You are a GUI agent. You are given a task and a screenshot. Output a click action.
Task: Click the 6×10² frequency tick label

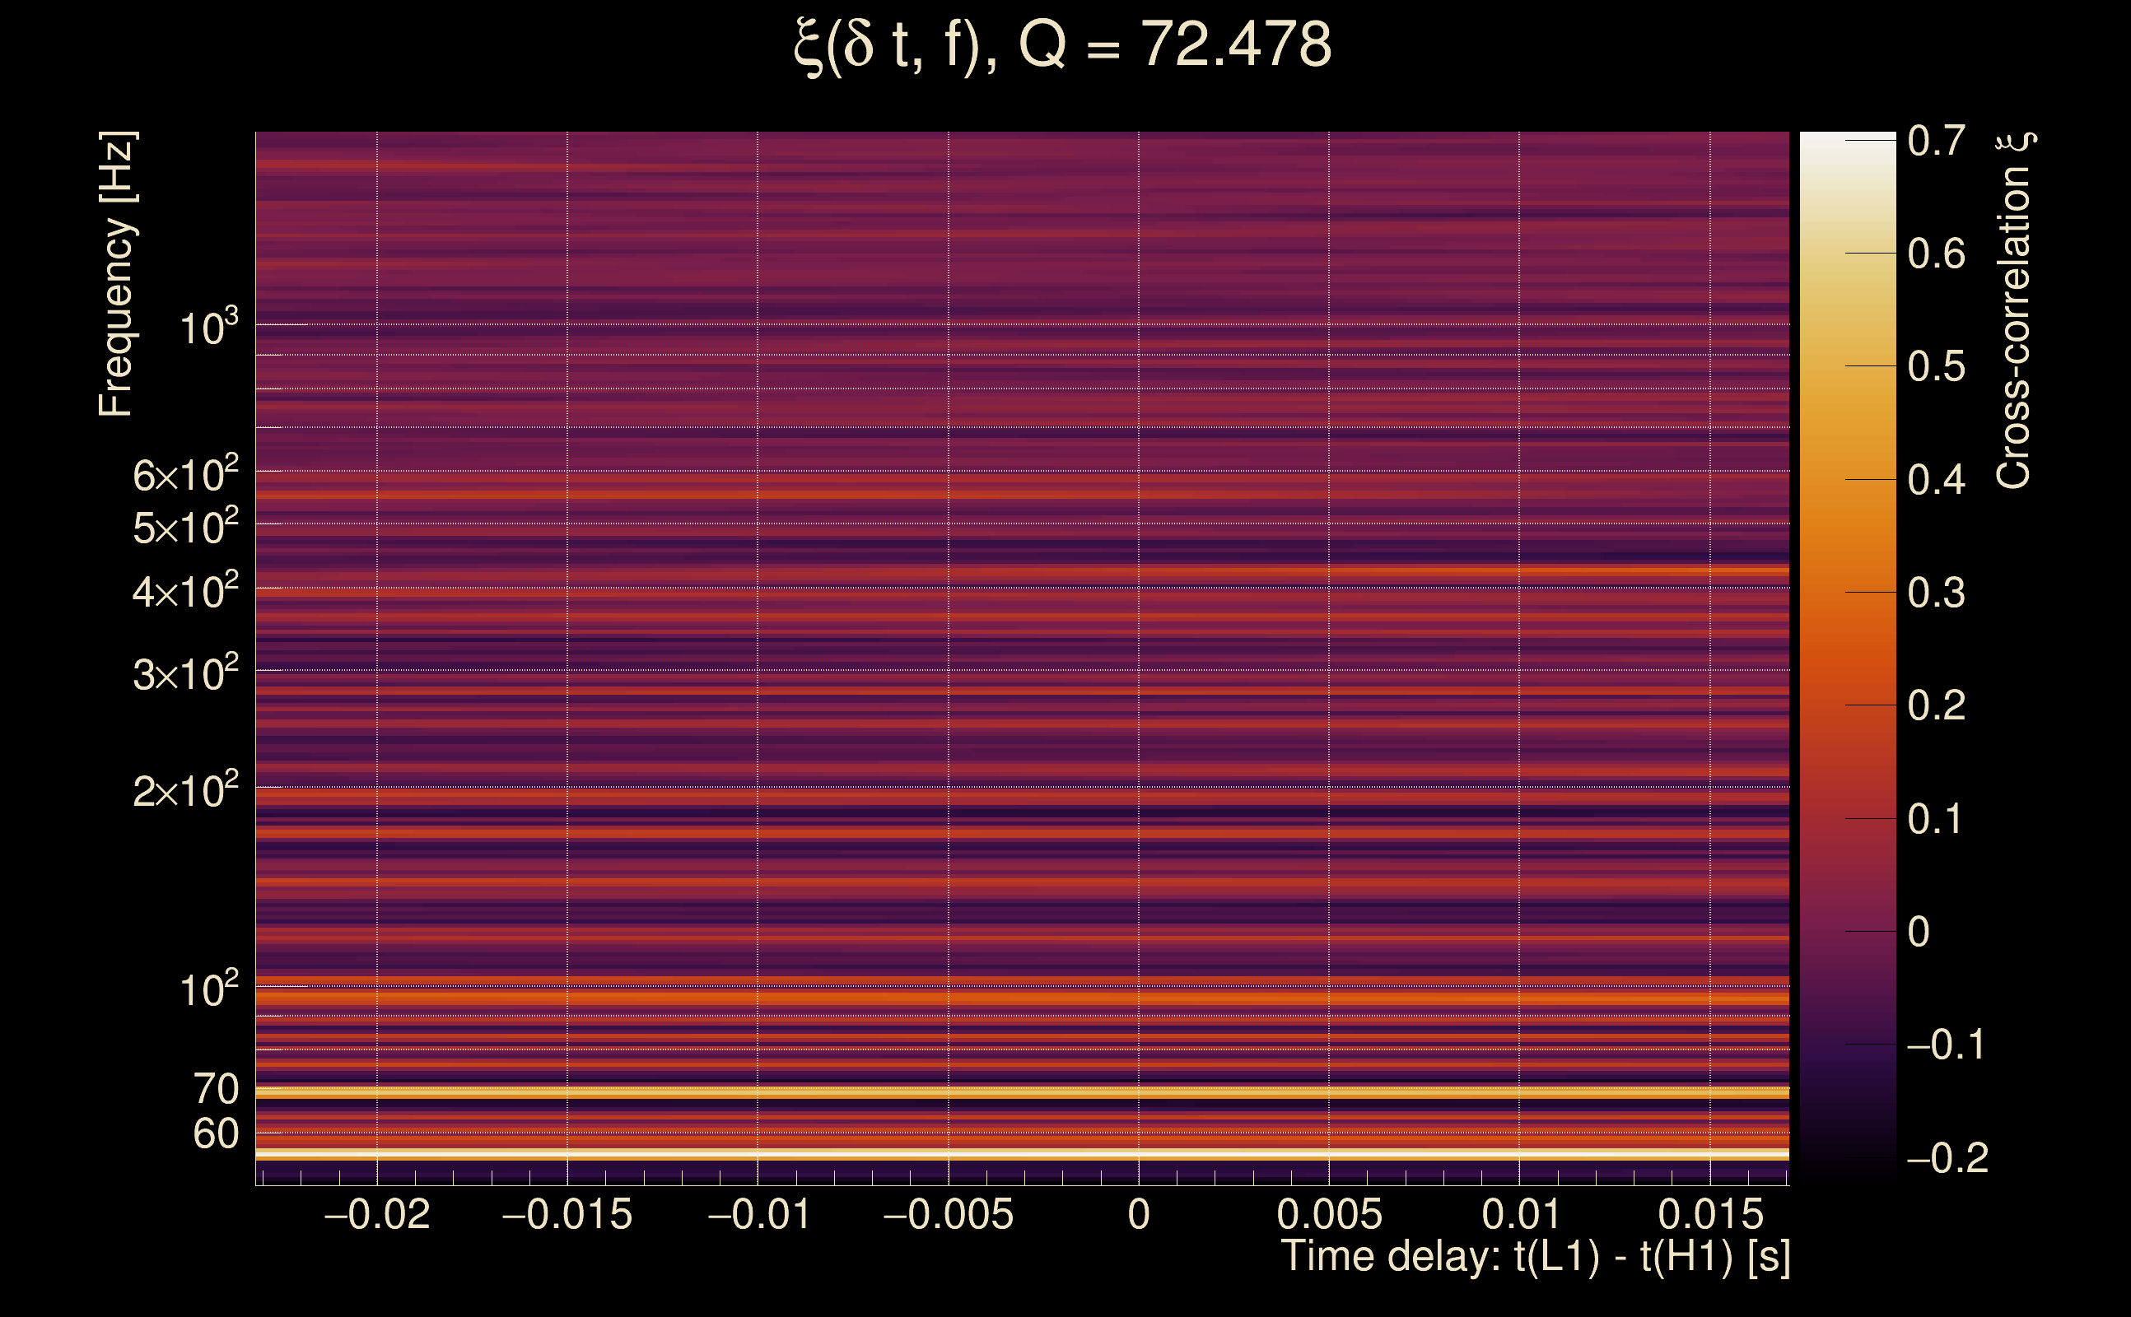pyautogui.click(x=184, y=475)
